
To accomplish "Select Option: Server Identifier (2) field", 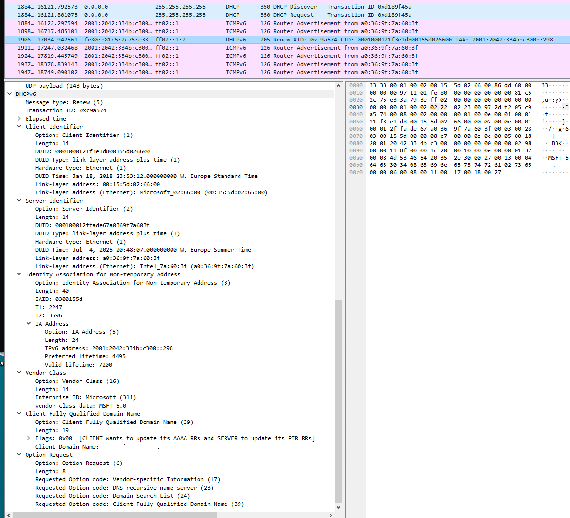I will (x=84, y=209).
